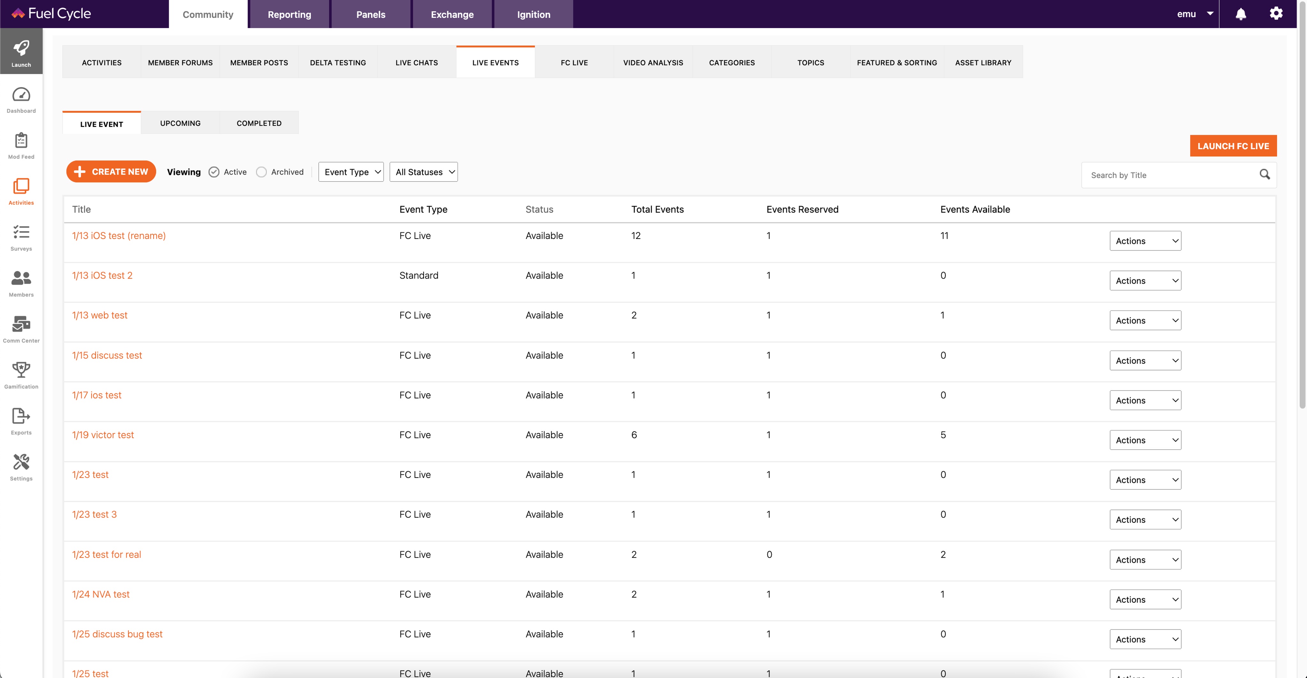This screenshot has width=1307, height=678.
Task: Open Actions dropdown for 1/13 iOS test 2
Action: [x=1145, y=281]
